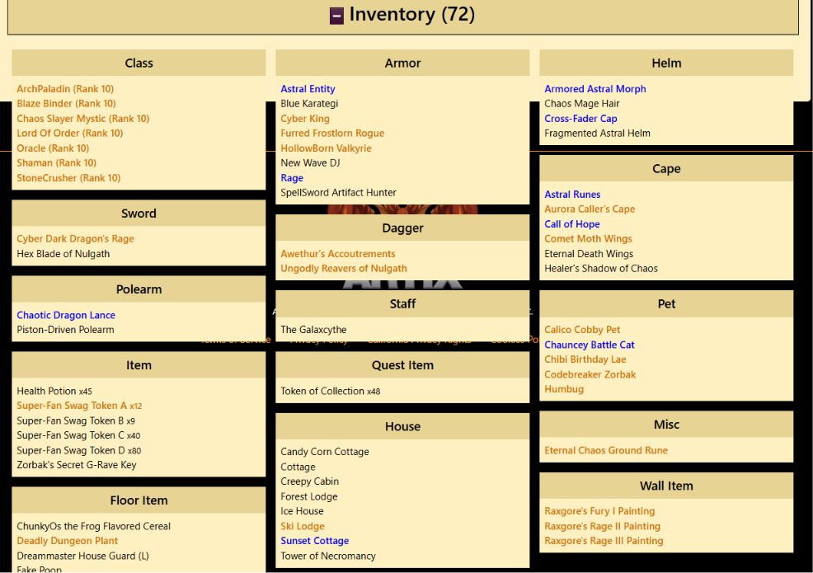The height and width of the screenshot is (573, 813).
Task: Click the Raxgore's Rage II Painting link
Action: pyautogui.click(x=603, y=526)
